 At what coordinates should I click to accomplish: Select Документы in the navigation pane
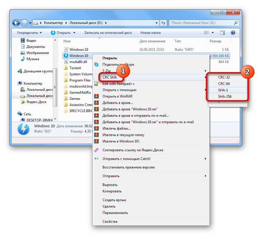click(x=33, y=47)
